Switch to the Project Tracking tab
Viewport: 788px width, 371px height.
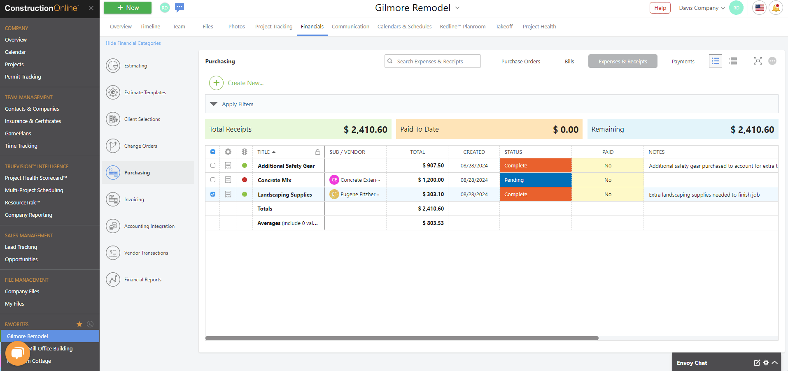click(x=274, y=27)
